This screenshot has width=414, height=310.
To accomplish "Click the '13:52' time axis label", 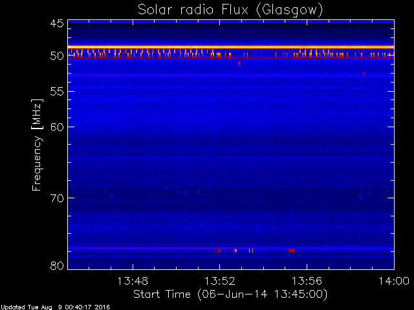I will [x=220, y=281].
